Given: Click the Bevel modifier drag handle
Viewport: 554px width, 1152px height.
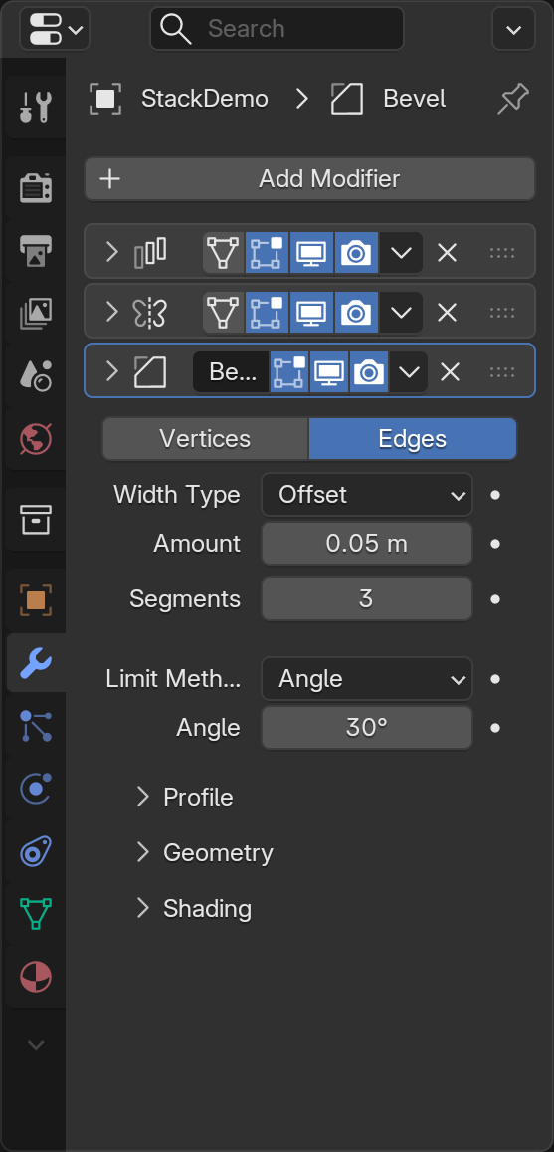Looking at the screenshot, I should pyautogui.click(x=502, y=371).
